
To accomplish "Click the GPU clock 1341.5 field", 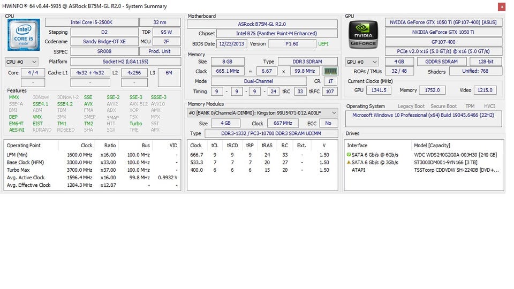I will (379, 90).
